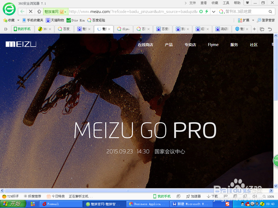Open the Stir Kin bookmark

[76, 20]
